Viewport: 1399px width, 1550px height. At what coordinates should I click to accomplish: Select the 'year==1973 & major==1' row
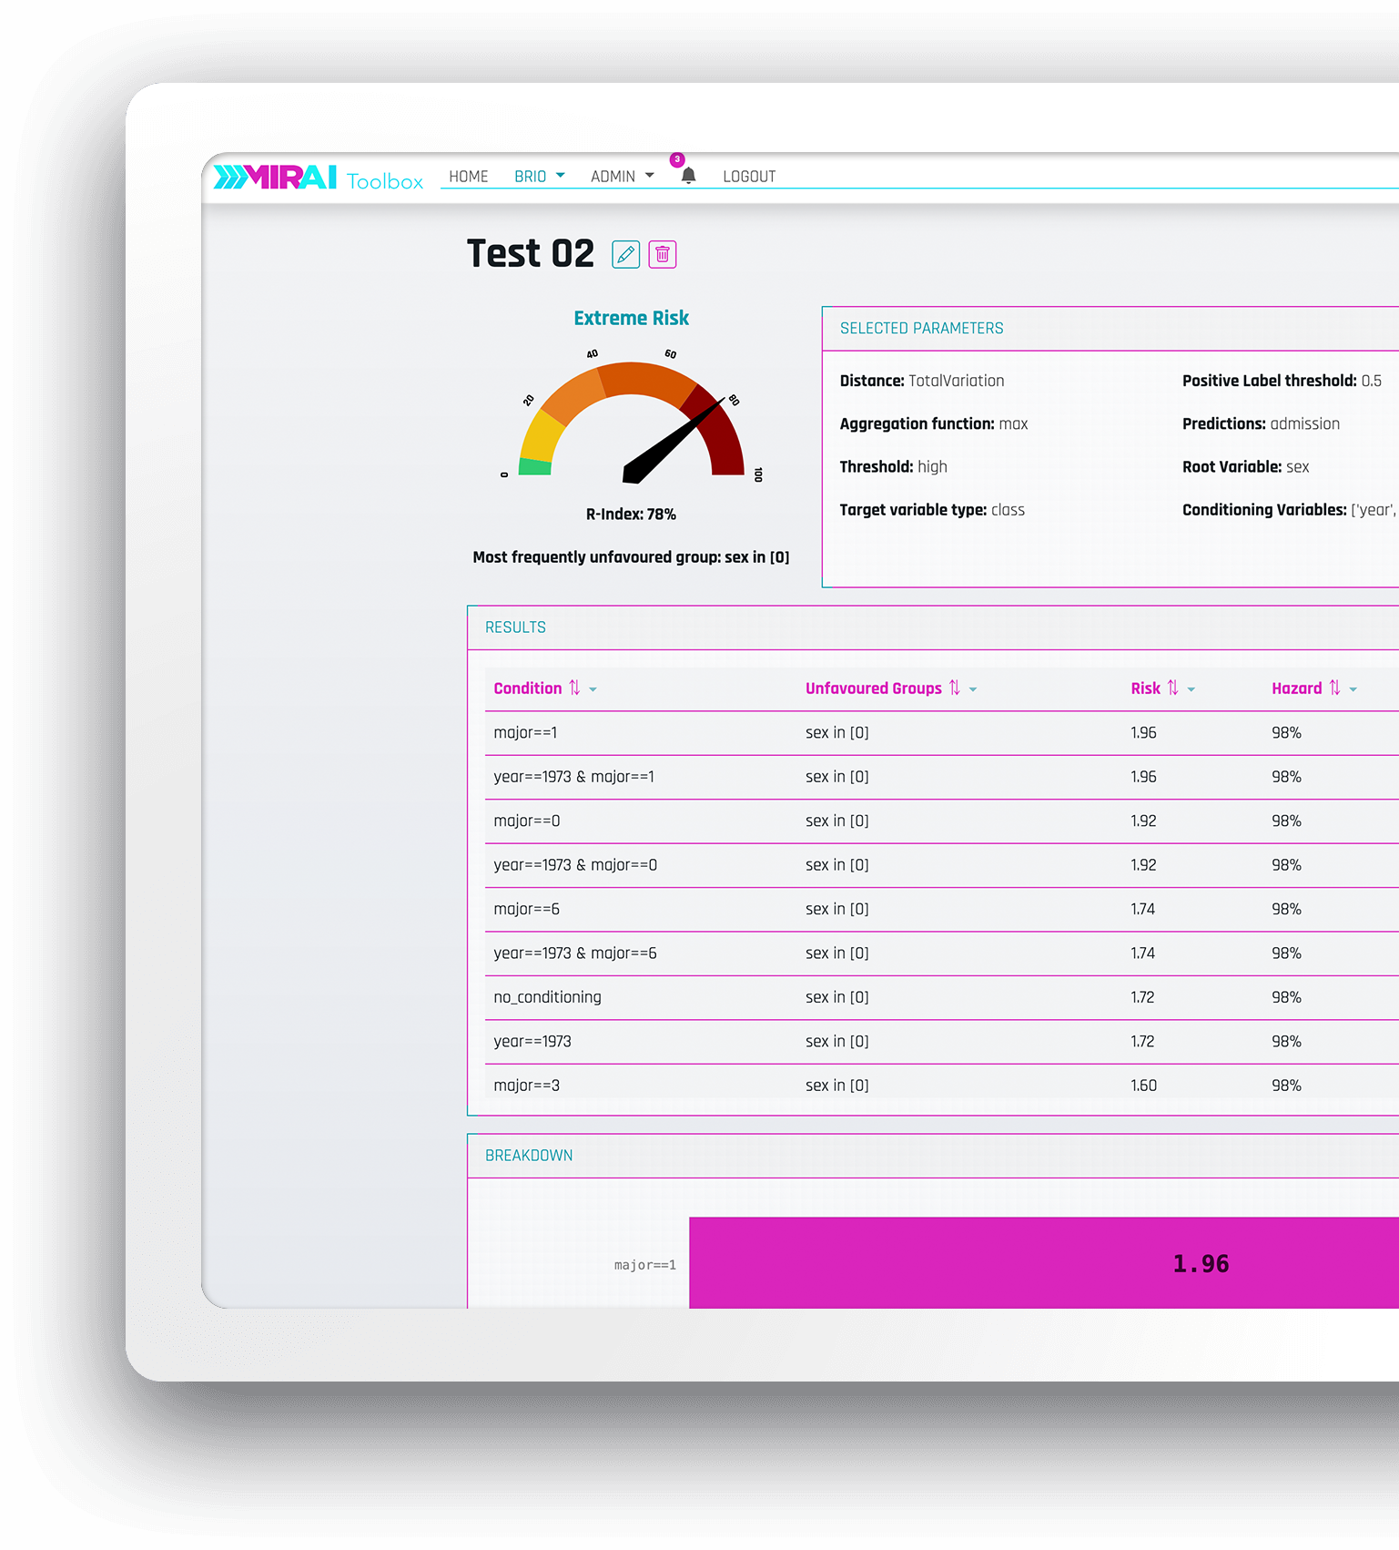click(942, 777)
